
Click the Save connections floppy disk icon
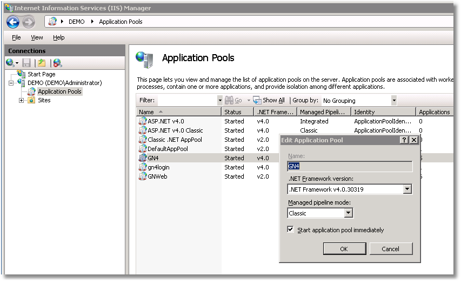click(x=26, y=63)
